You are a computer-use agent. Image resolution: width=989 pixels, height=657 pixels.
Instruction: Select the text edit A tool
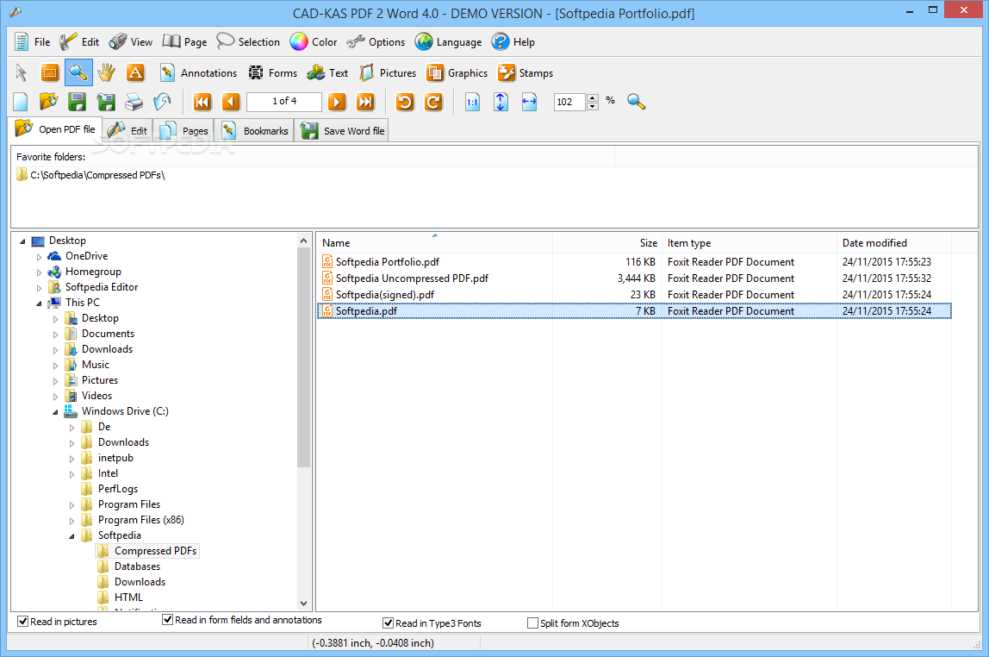135,73
